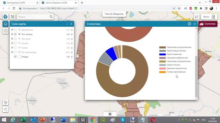Open details chevron for Угодья row

coord(72,57)
